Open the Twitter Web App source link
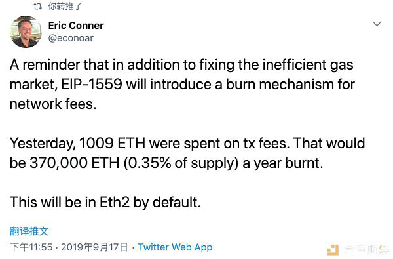Viewport: 393px width, 259px height. pyautogui.click(x=175, y=247)
